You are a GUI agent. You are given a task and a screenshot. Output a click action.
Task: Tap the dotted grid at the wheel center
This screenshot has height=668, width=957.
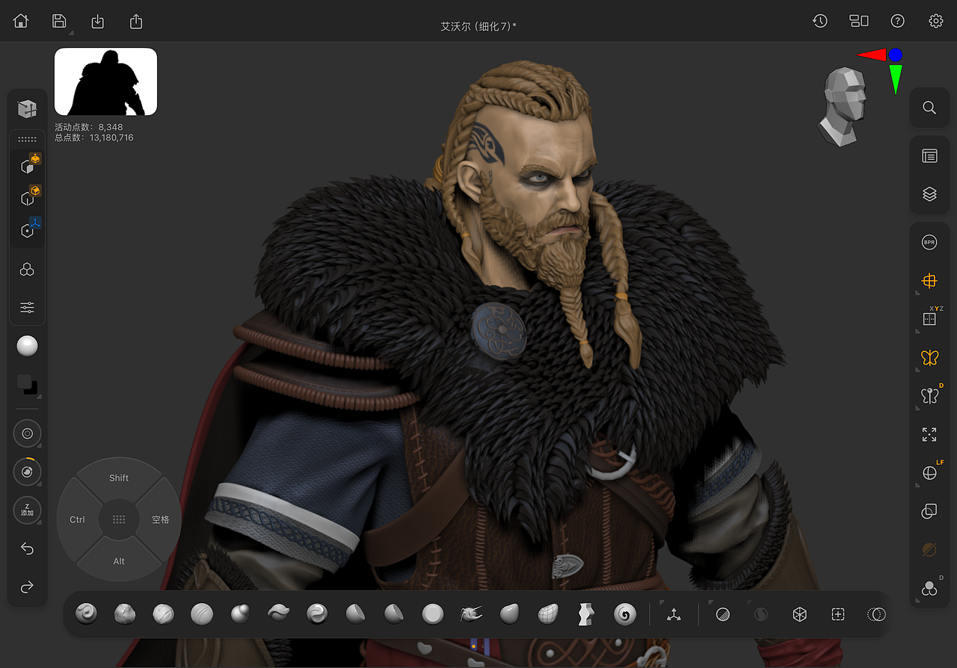(x=119, y=519)
